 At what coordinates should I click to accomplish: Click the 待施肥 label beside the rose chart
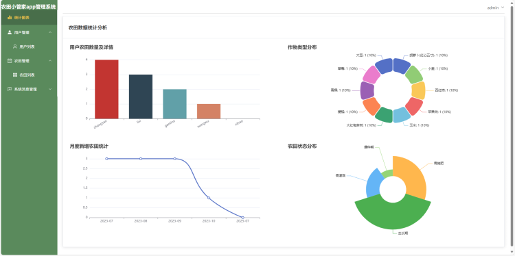(439, 163)
